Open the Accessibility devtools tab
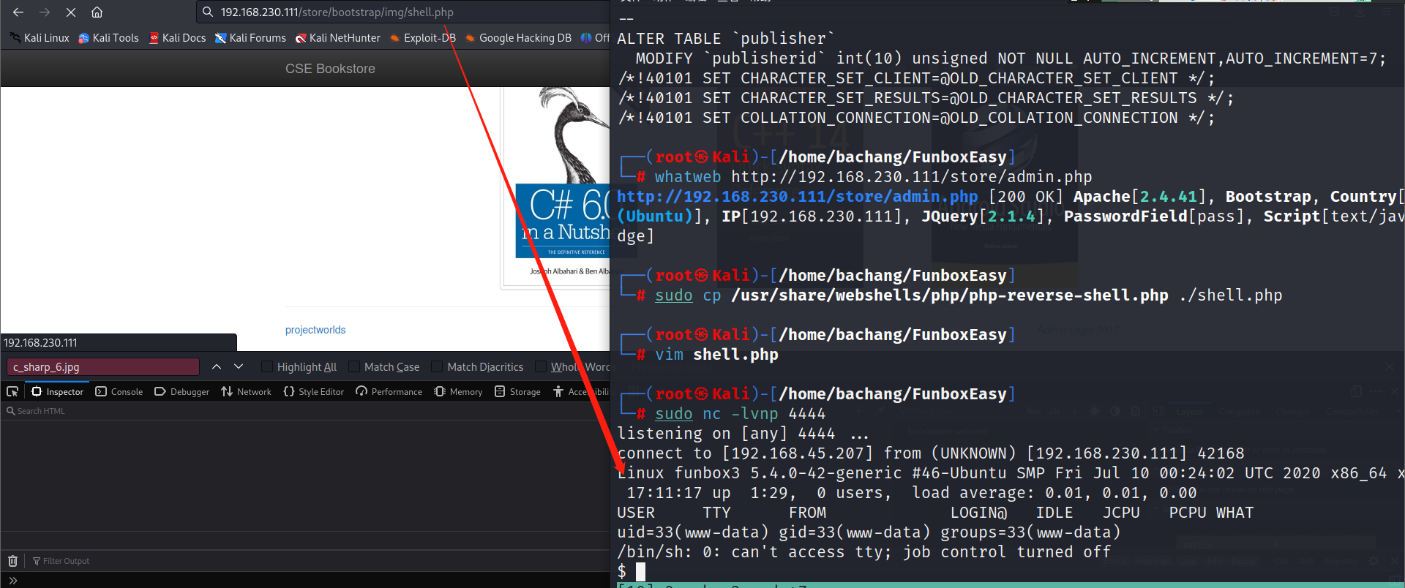This screenshot has width=1405, height=588. click(x=581, y=392)
